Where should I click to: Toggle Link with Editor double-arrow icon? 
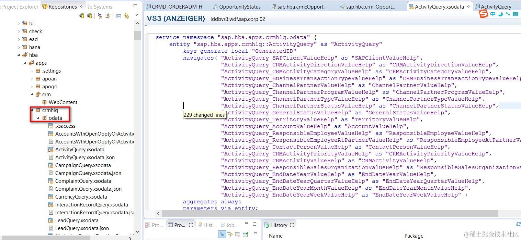coord(126,15)
